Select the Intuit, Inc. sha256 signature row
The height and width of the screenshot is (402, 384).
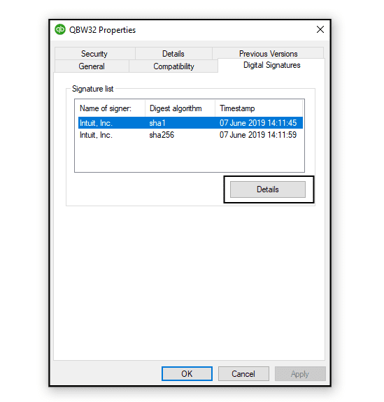point(190,135)
